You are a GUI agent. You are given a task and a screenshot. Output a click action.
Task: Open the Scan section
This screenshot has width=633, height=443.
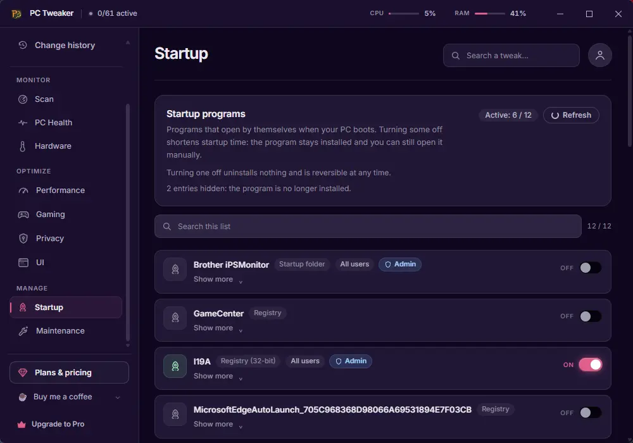click(x=66, y=99)
